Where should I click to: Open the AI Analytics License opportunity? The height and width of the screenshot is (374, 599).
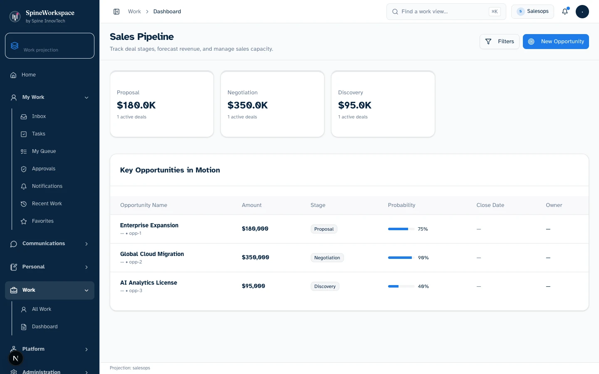click(x=149, y=283)
